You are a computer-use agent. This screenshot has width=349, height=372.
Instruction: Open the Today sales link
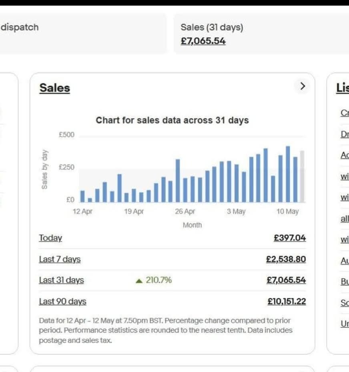50,238
